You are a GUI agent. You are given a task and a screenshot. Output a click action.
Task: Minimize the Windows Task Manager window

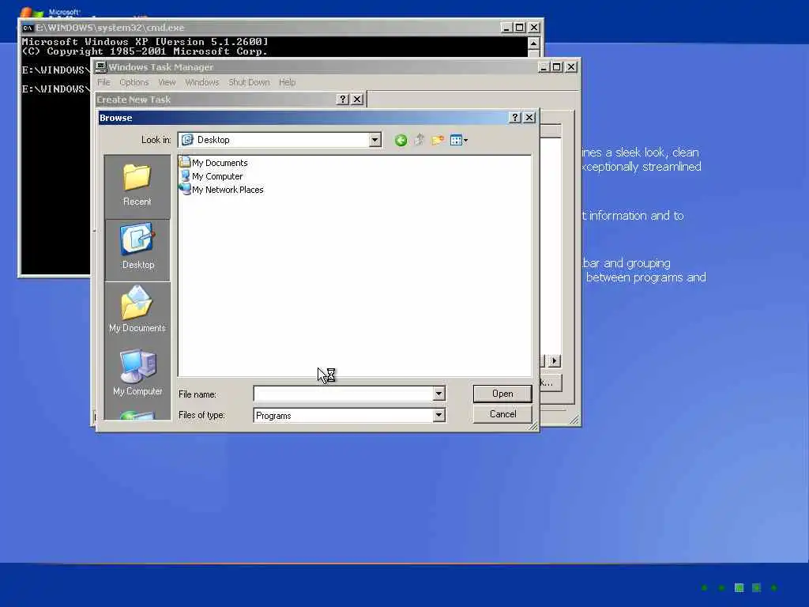544,66
